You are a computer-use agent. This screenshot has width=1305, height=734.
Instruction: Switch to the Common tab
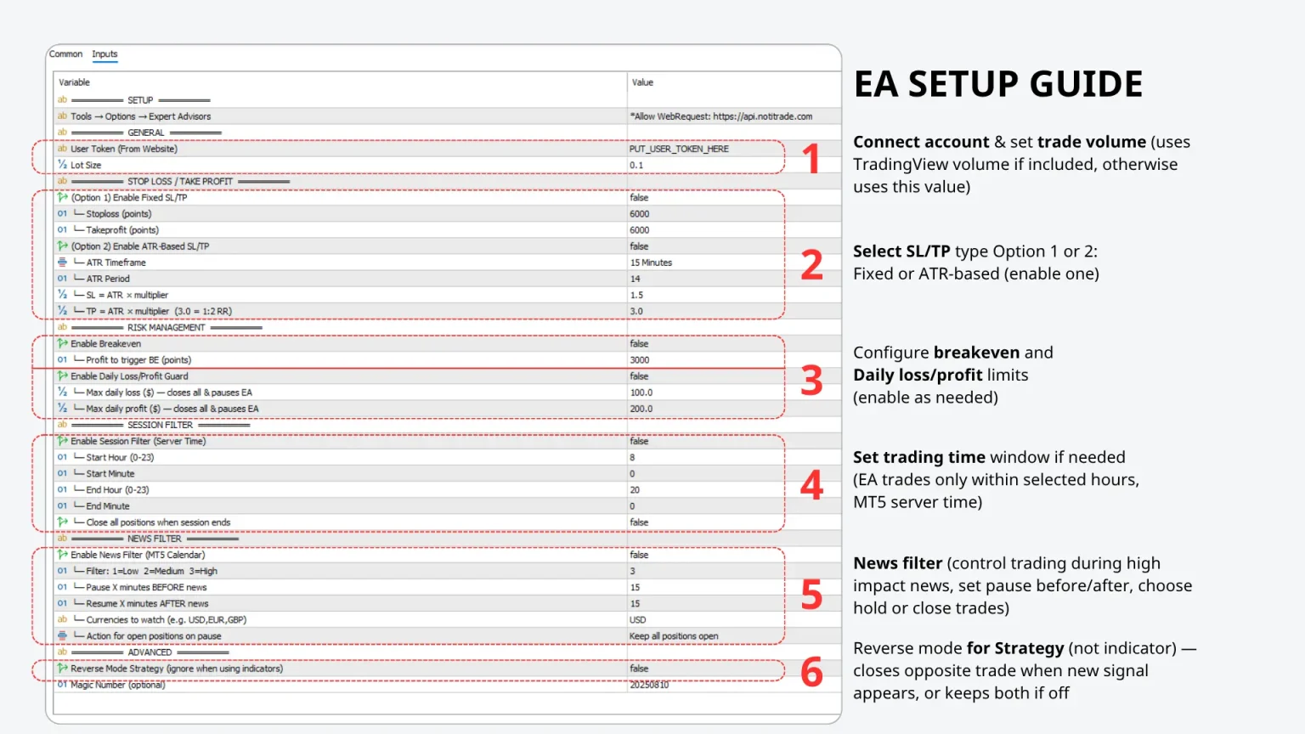pos(65,54)
